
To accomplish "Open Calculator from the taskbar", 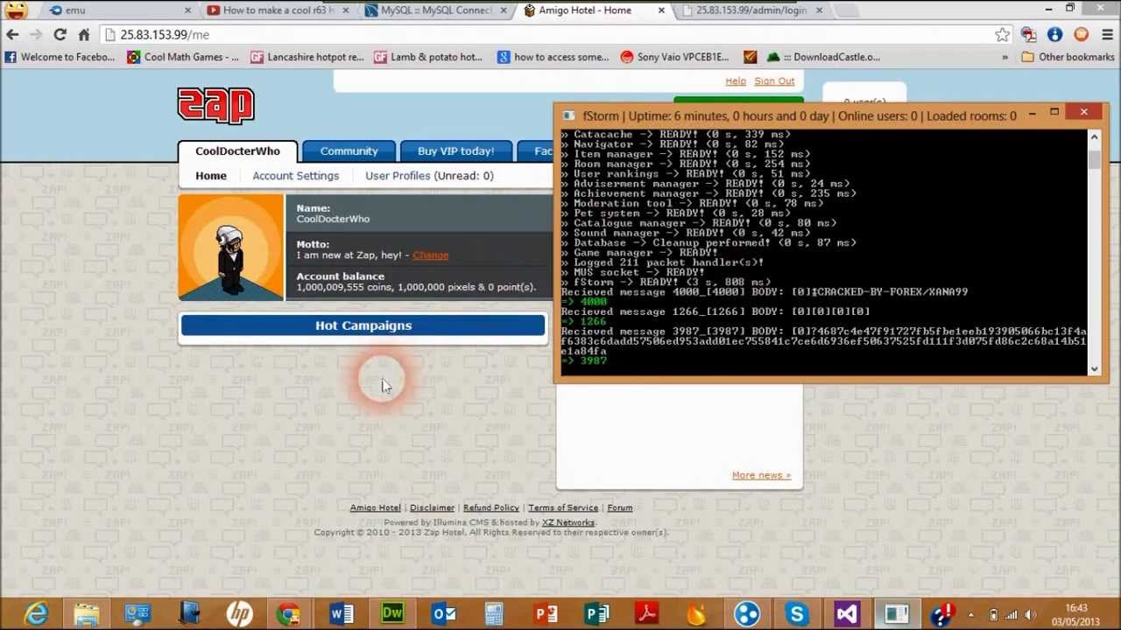I will pyautogui.click(x=494, y=613).
